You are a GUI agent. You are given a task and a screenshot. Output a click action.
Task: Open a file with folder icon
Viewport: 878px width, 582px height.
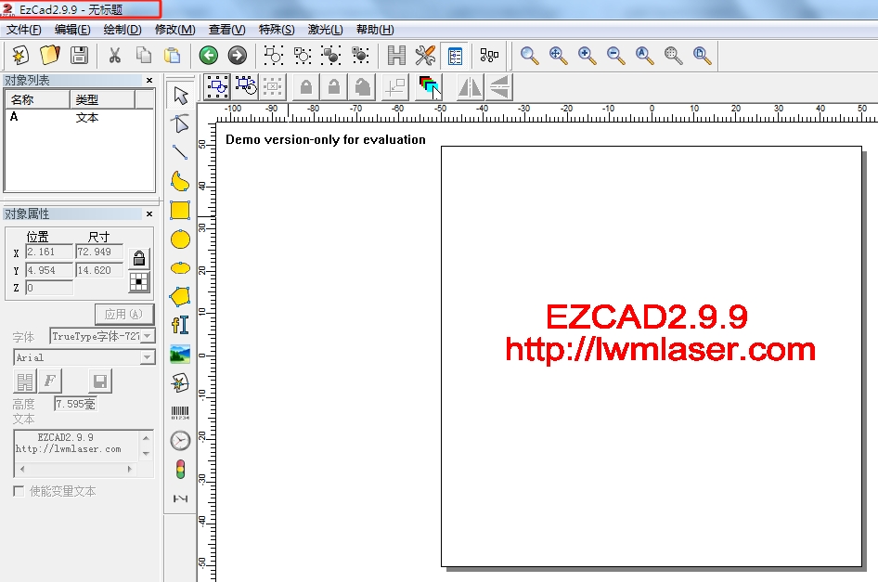click(x=50, y=55)
